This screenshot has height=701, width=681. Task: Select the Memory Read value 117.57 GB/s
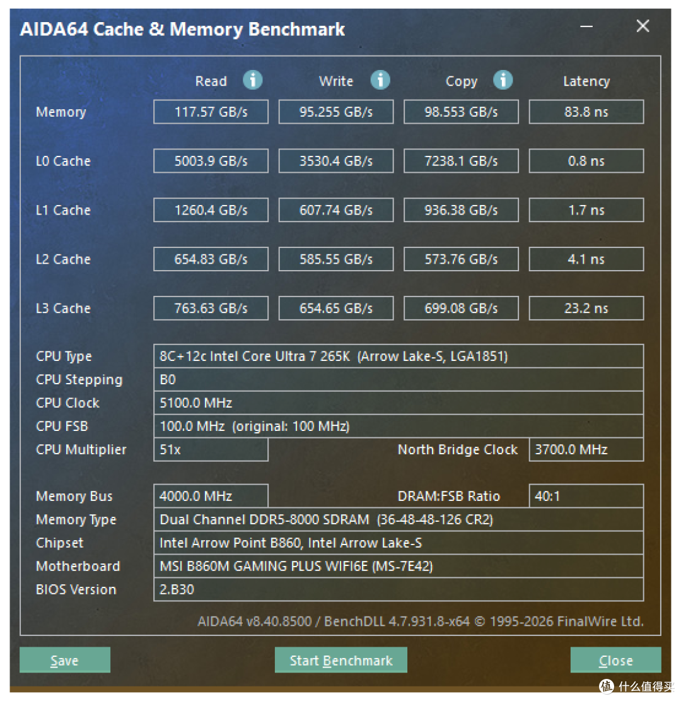pos(211,112)
